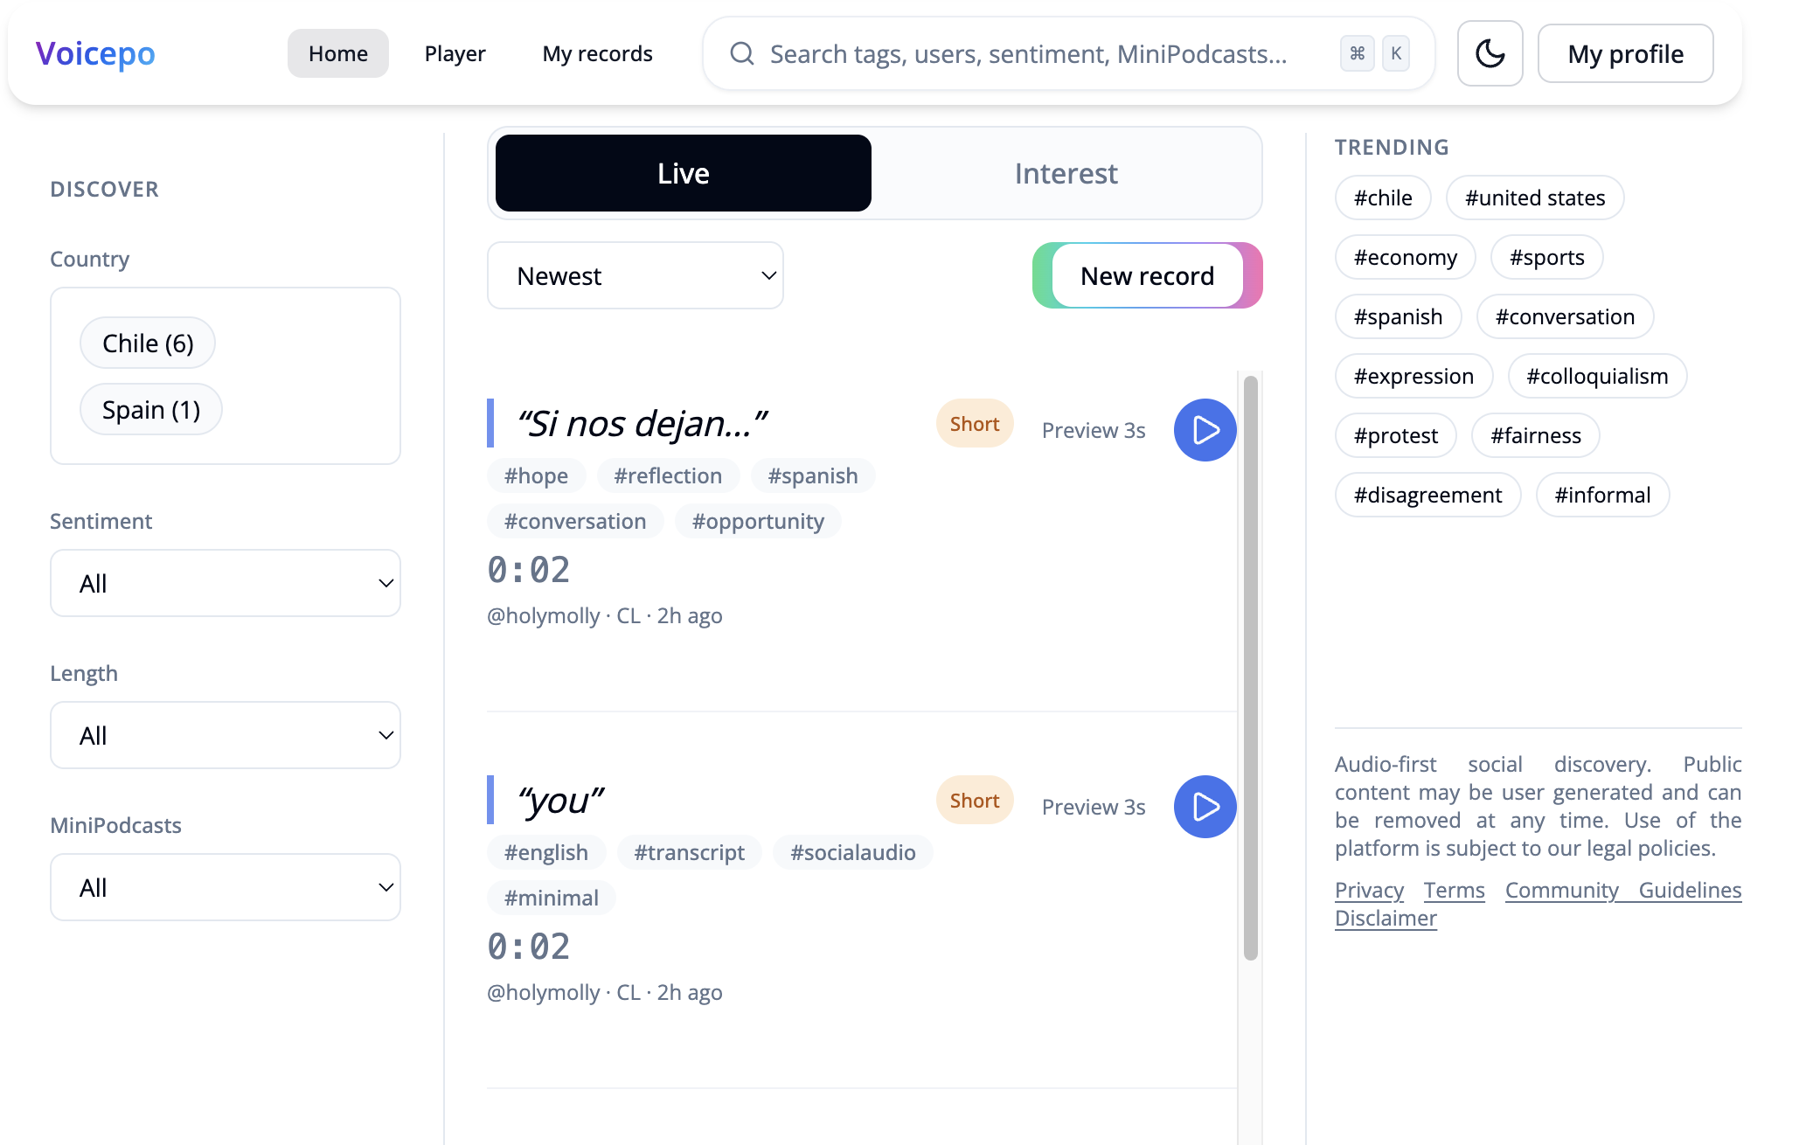This screenshot has width=1799, height=1145.
Task: Select the #chile trending tag
Action: coord(1383,198)
